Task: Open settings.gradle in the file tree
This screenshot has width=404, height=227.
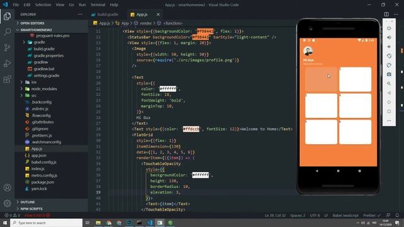Action: [x=46, y=76]
